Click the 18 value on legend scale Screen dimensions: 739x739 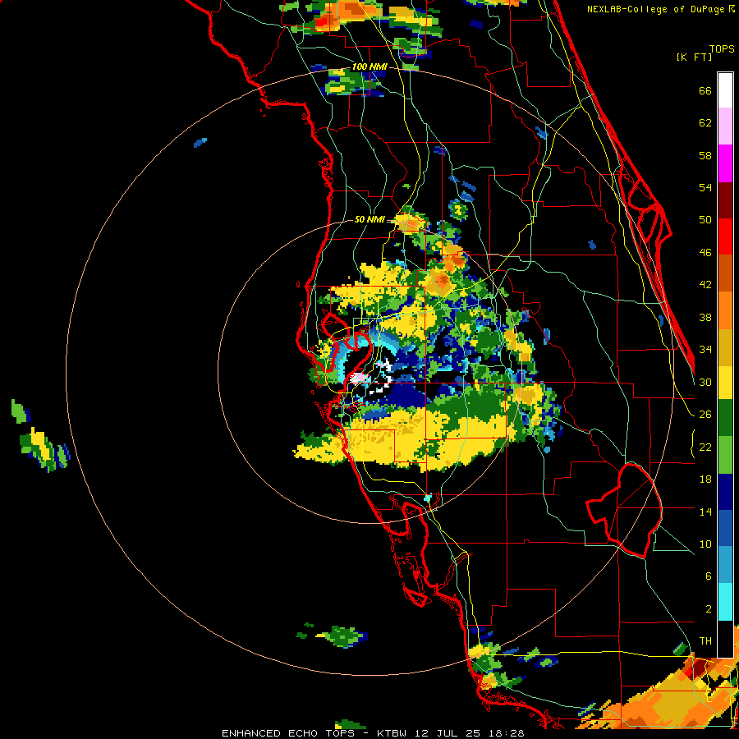(705, 479)
